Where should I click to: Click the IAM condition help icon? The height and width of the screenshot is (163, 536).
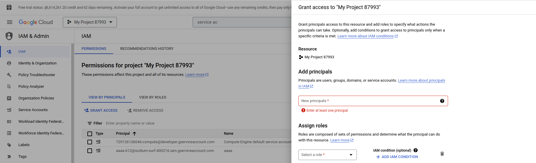click(416, 150)
